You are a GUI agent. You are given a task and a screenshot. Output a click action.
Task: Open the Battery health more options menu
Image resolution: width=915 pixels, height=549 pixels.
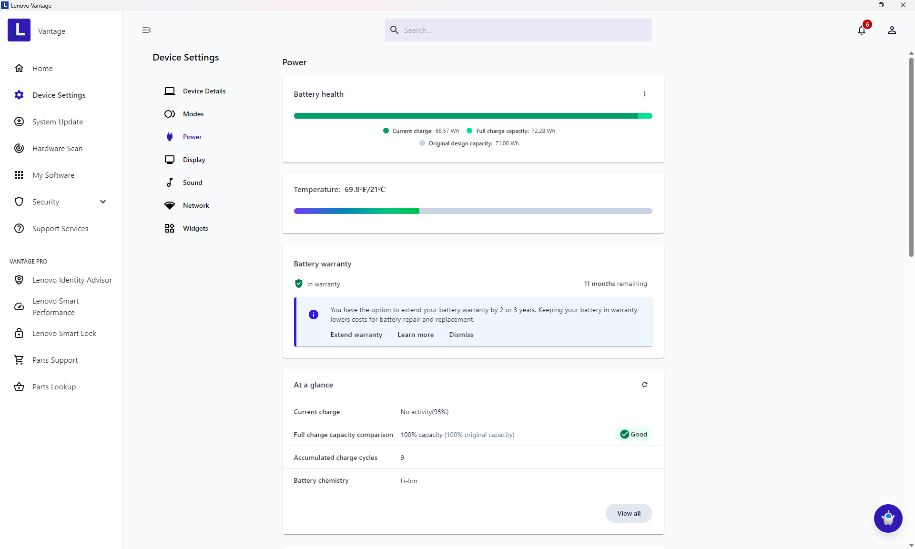pyautogui.click(x=645, y=94)
